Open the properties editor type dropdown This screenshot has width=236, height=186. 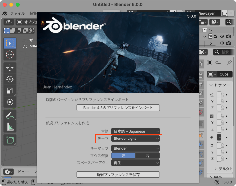coord(203,52)
